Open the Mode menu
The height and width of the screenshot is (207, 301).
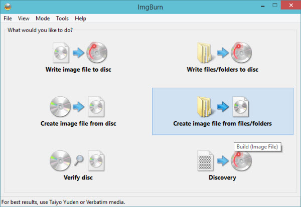pos(43,19)
